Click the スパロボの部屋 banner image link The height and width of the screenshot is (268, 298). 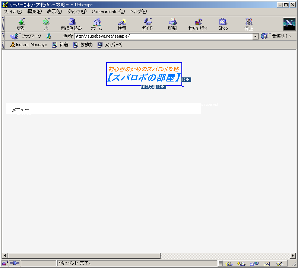tap(144, 74)
